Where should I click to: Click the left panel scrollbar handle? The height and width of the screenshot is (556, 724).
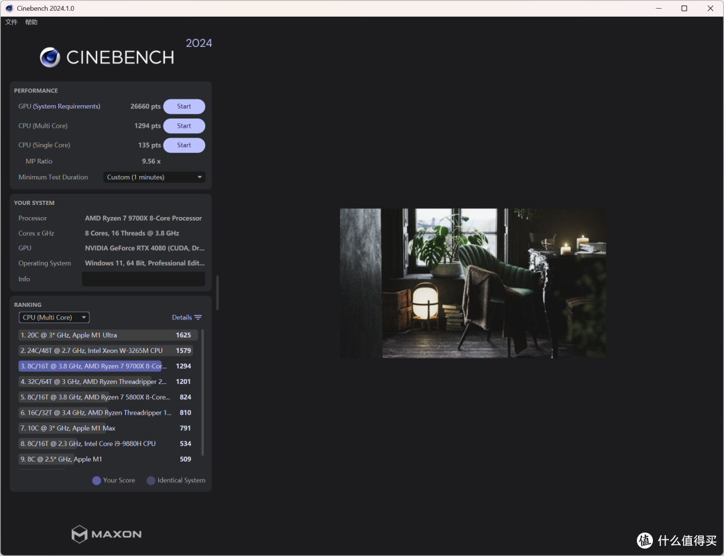coord(217,293)
